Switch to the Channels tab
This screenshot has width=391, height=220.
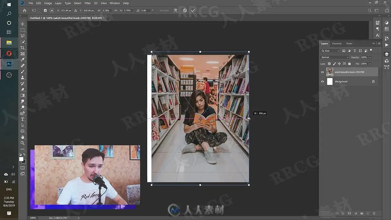coord(337,43)
